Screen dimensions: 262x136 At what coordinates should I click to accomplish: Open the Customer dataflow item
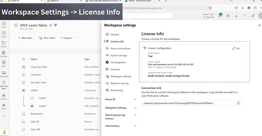tap(36, 75)
